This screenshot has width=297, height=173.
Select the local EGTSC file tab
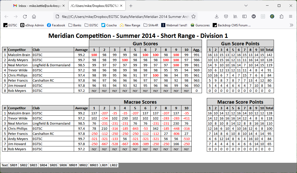pyautogui.click(x=96, y=6)
